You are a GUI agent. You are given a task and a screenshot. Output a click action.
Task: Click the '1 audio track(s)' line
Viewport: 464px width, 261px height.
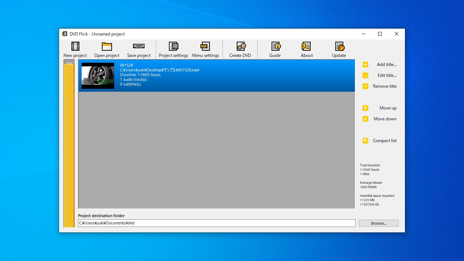pyautogui.click(x=133, y=79)
